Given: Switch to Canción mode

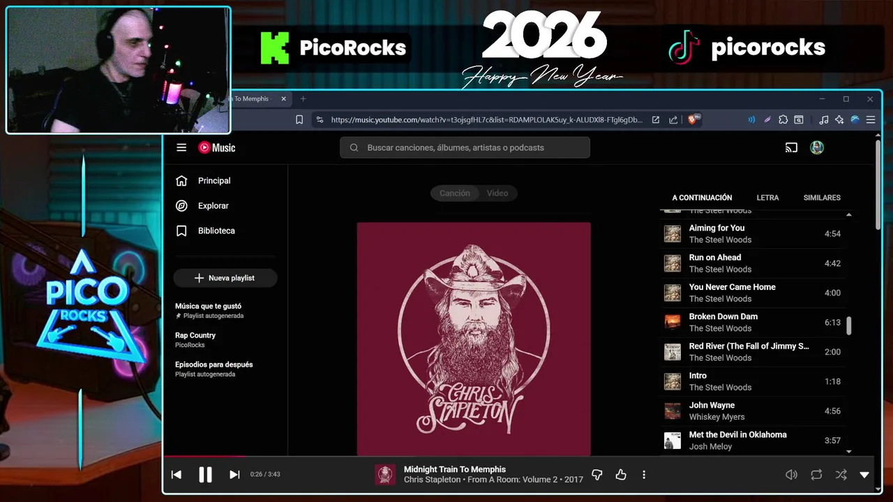Looking at the screenshot, I should pyautogui.click(x=455, y=193).
